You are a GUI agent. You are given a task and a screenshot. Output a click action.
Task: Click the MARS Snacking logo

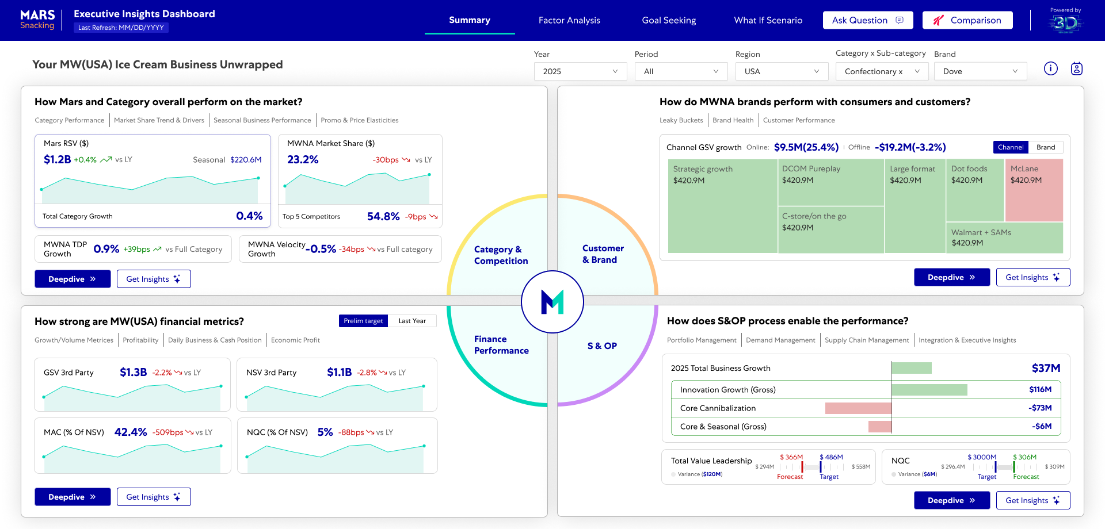37,20
